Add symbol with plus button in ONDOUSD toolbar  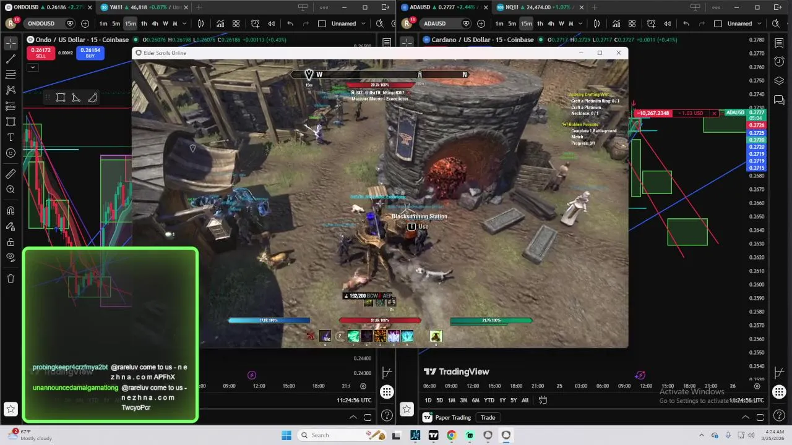pyautogui.click(x=85, y=23)
